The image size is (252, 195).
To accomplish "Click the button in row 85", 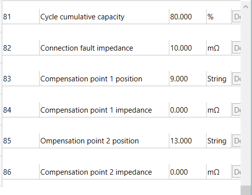I will click(x=237, y=141).
